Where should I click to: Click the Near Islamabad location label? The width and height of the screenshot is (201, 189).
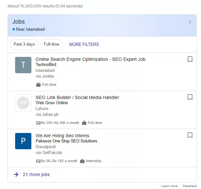pos(30,29)
